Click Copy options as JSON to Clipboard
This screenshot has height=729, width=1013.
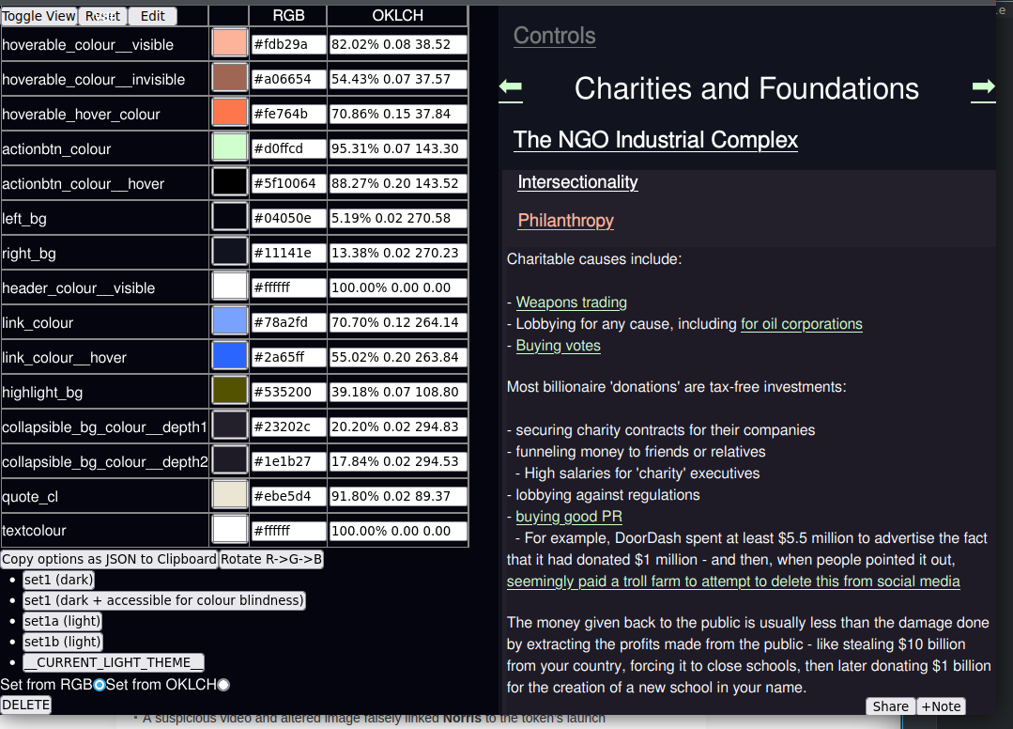pos(109,559)
